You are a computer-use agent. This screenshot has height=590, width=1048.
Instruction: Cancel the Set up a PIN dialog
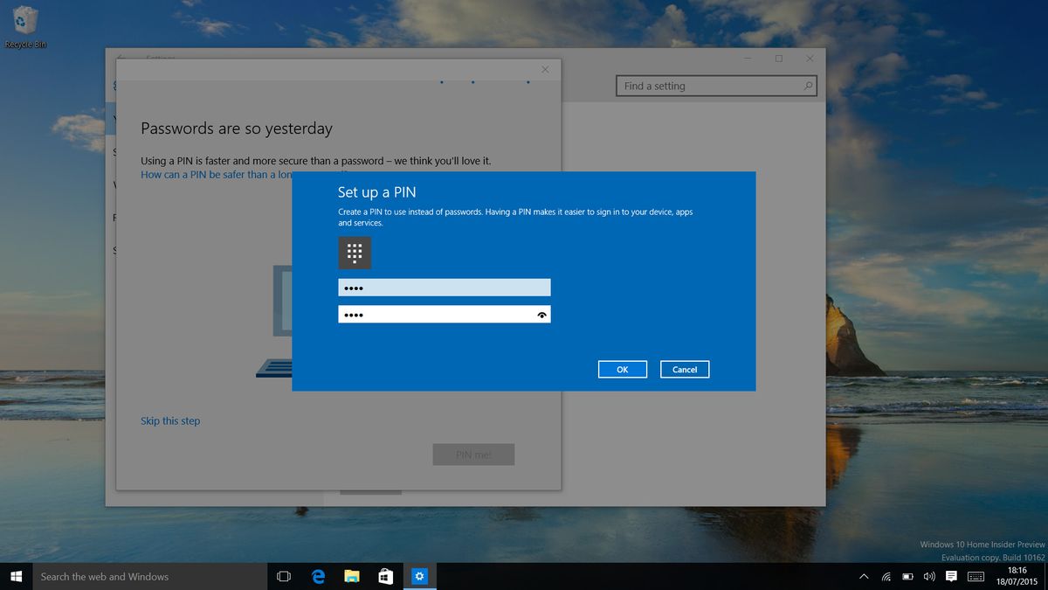point(685,369)
